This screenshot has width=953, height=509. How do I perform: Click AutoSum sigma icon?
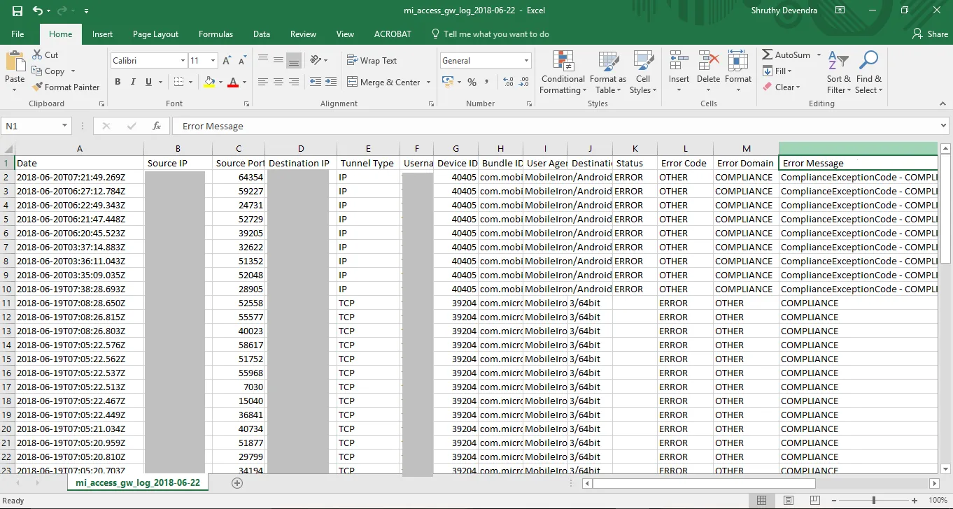click(x=767, y=55)
